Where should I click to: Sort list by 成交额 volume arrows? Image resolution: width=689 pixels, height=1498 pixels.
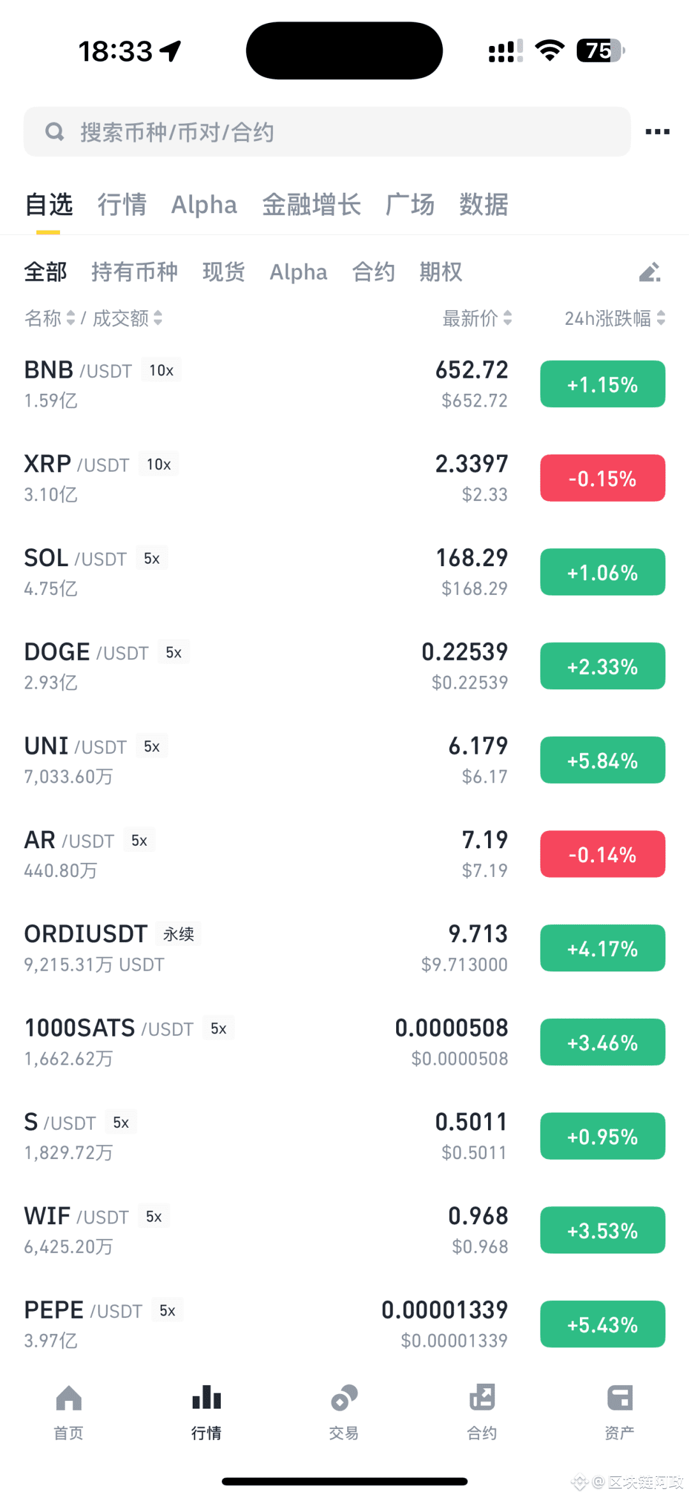(158, 318)
